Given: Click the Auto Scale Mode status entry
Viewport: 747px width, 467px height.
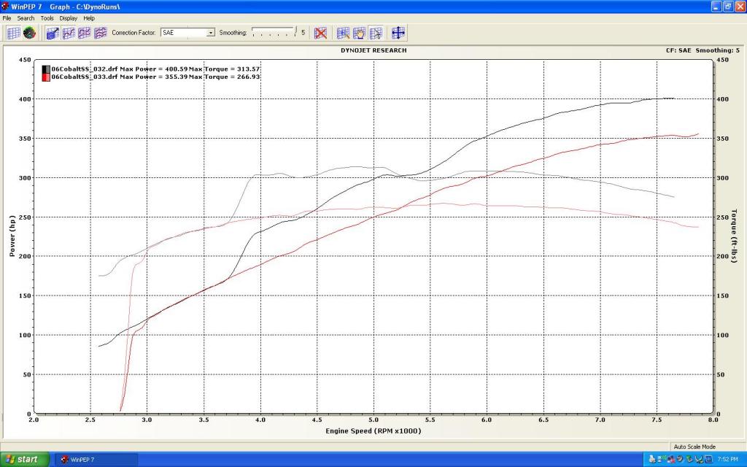Looking at the screenshot, I should pyautogui.click(x=694, y=447).
